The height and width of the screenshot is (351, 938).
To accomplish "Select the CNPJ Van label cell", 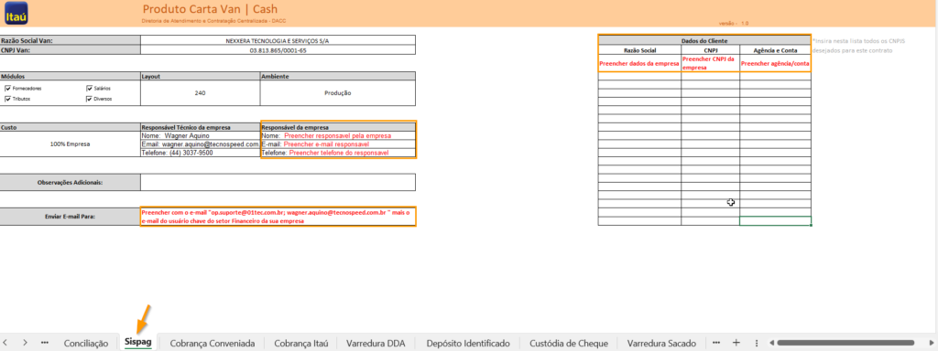I will coord(70,50).
